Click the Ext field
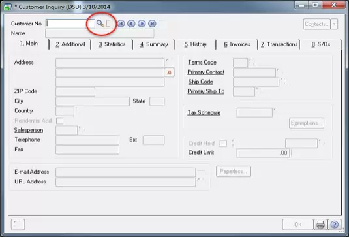Viewport: 349px width, 237px height. click(x=154, y=140)
